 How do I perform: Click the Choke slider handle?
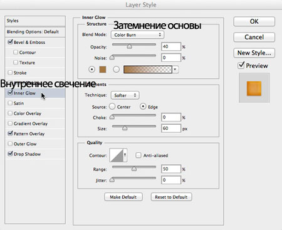(112, 117)
